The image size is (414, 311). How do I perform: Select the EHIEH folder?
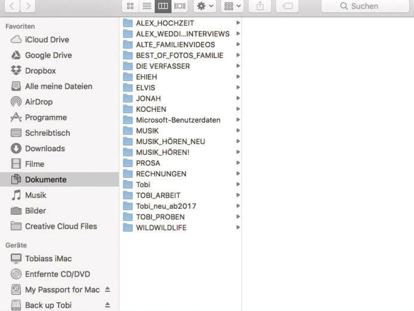[x=181, y=77]
